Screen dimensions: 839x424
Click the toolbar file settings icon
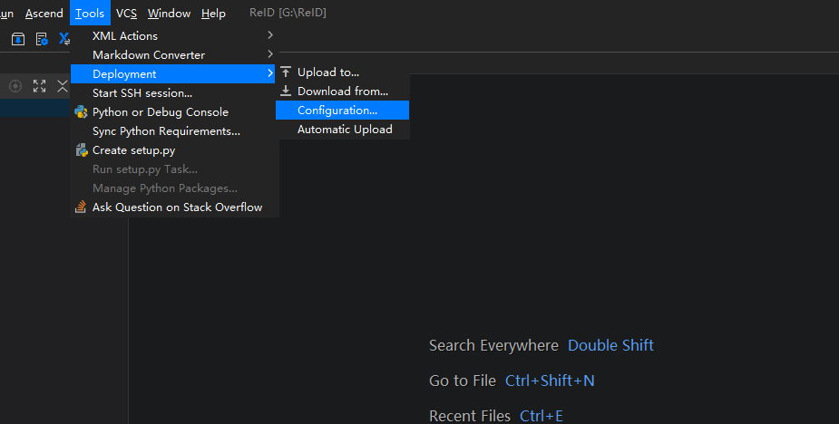click(42, 39)
